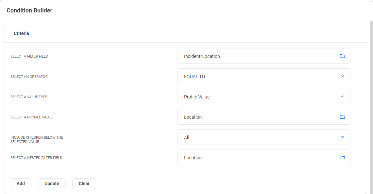Screen dimensions: 373x194
Task: Click the Criteria section header
Action: point(21,33)
